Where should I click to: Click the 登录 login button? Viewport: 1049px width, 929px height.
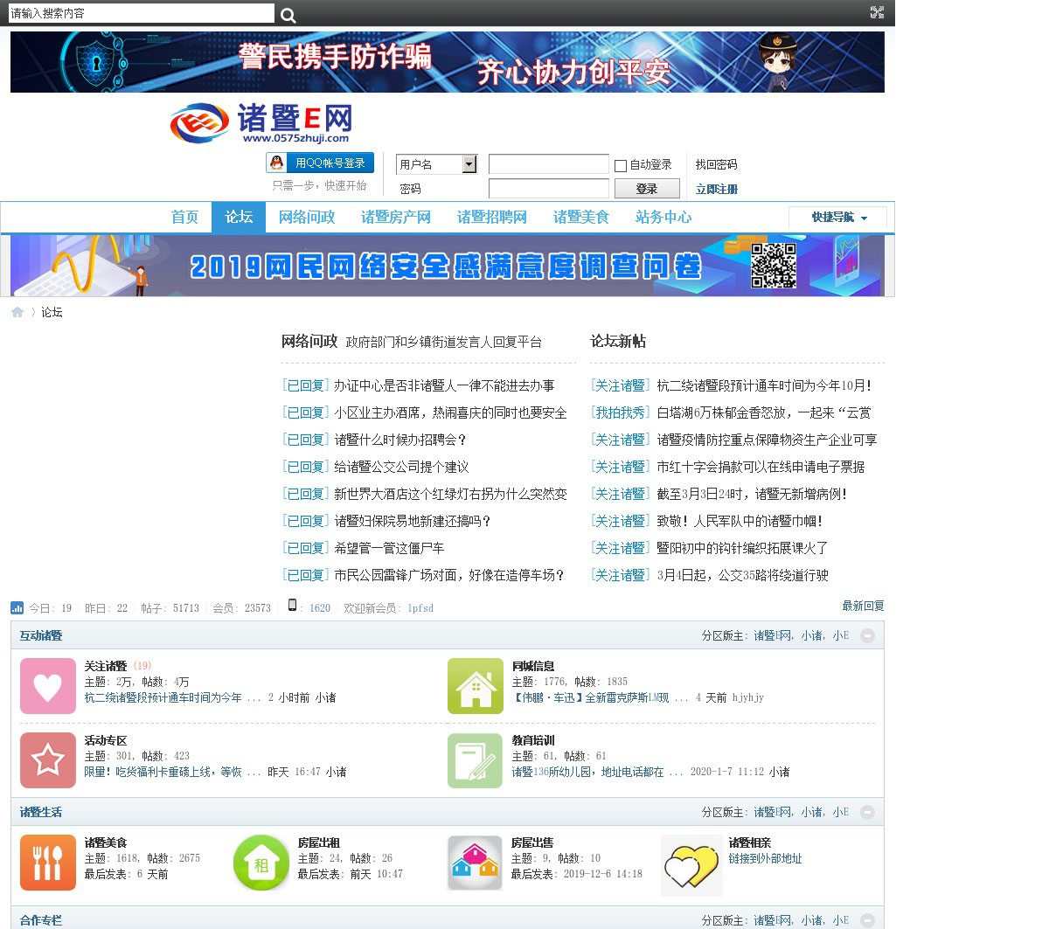click(647, 189)
